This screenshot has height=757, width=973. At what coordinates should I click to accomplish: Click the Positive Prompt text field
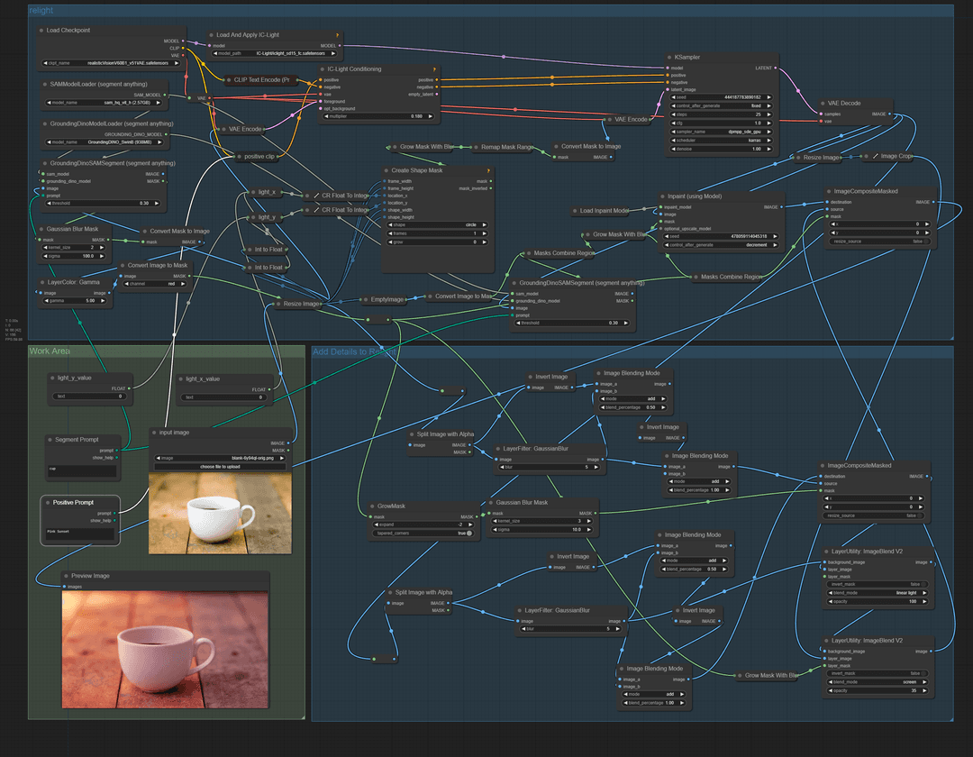pos(80,534)
